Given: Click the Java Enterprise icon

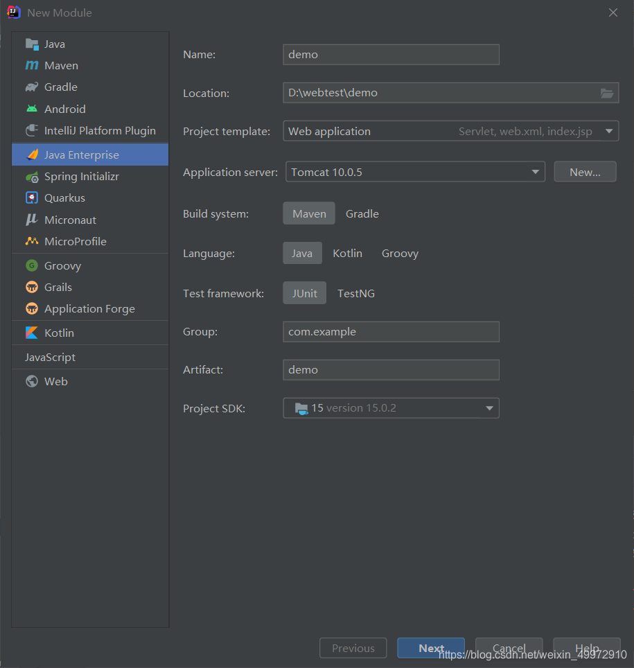Looking at the screenshot, I should [33, 155].
